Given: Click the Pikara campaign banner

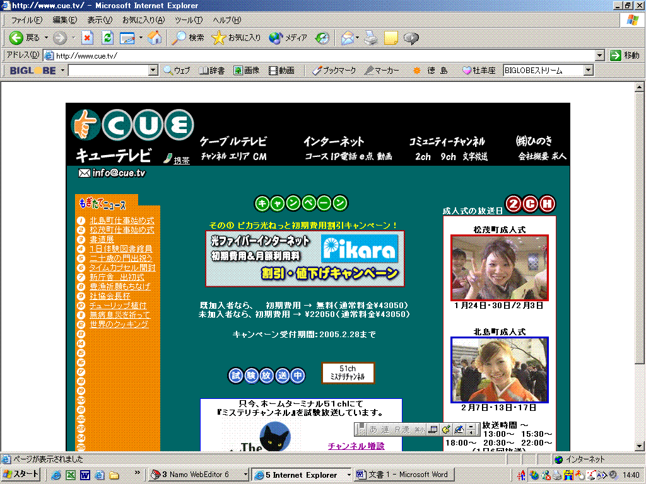Looking at the screenshot, I should 305,258.
